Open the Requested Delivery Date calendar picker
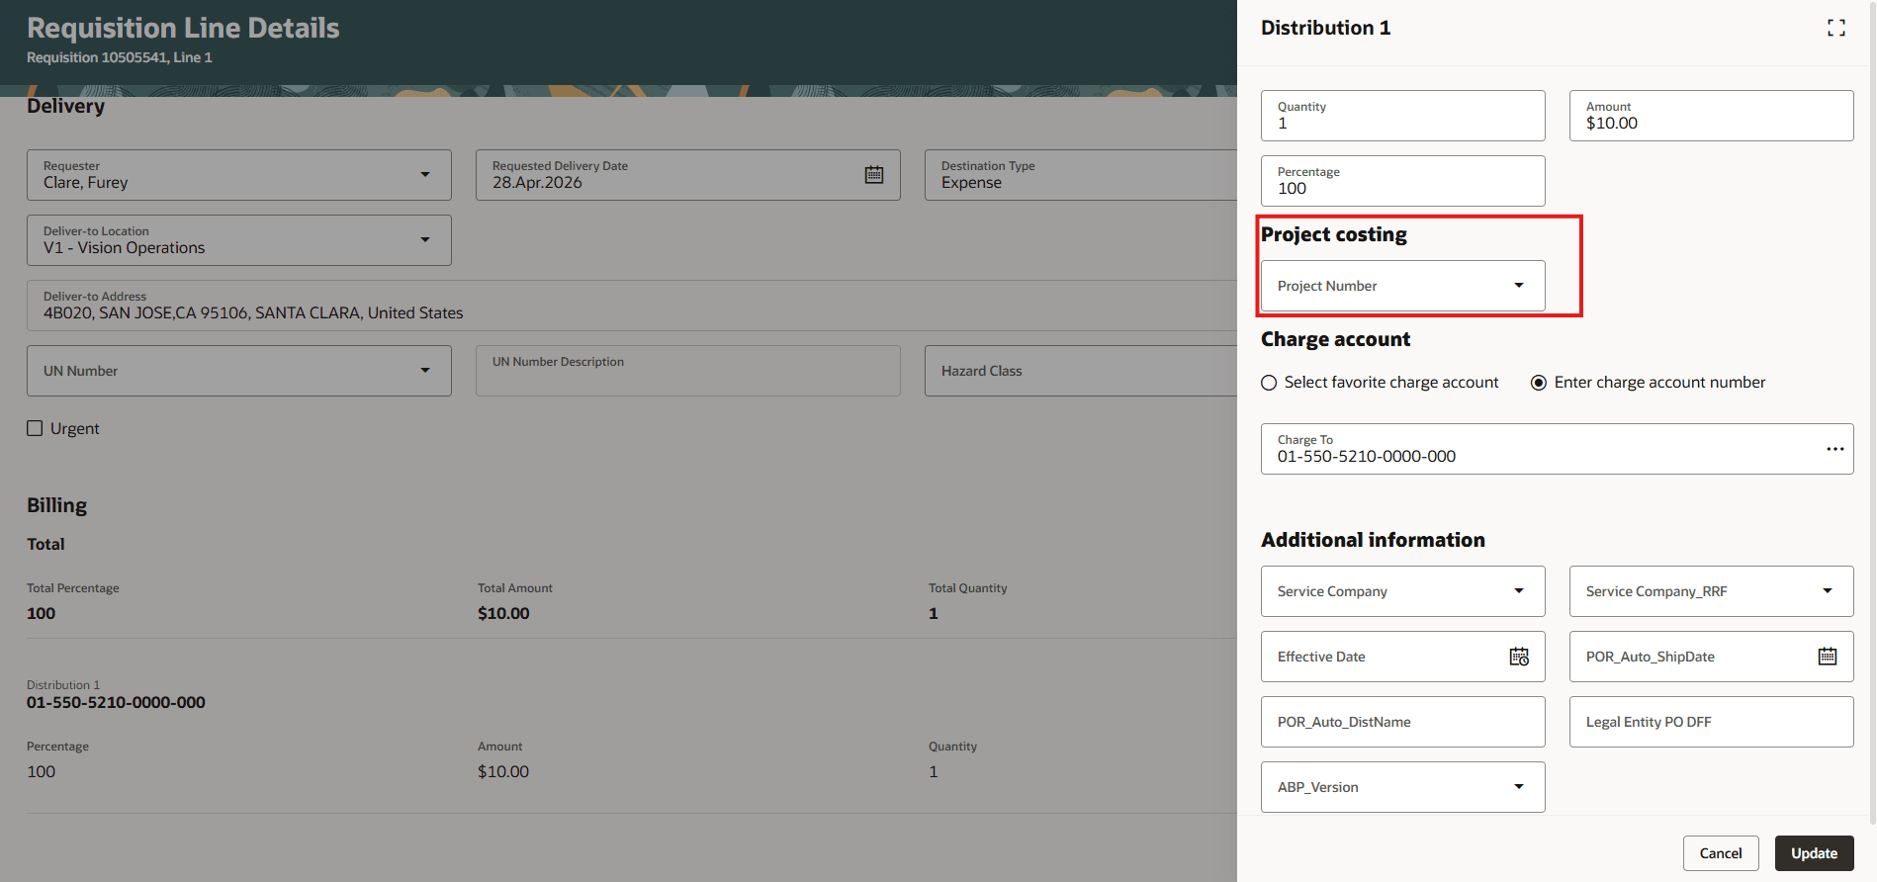Image resolution: width=1877 pixels, height=882 pixels. 874,175
